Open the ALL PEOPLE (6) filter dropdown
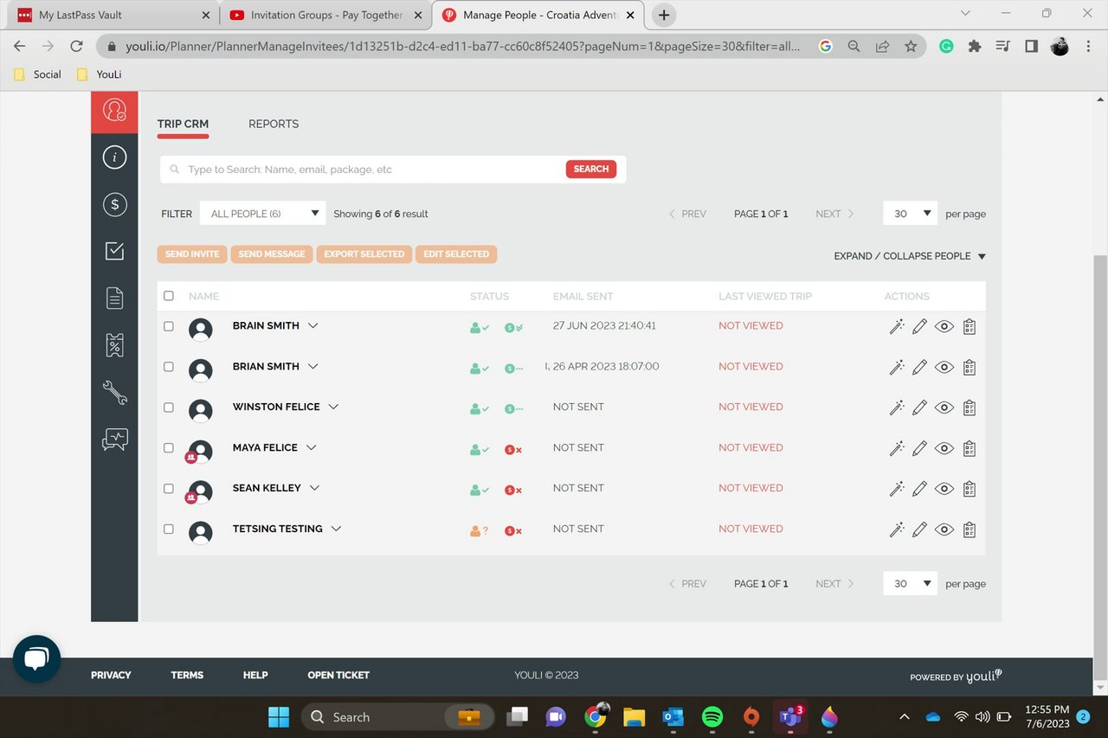The height and width of the screenshot is (738, 1108). click(262, 214)
